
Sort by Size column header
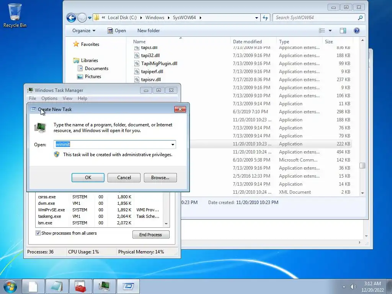coord(338,41)
